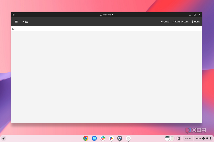
Task: Open Slack from the shelf
Action: pos(103,138)
